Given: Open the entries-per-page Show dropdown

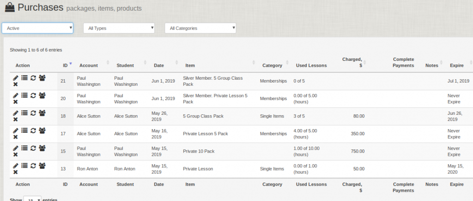Looking at the screenshot, I should pyautogui.click(x=32, y=200).
